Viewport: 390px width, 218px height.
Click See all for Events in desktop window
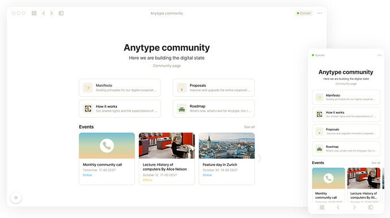click(x=249, y=127)
